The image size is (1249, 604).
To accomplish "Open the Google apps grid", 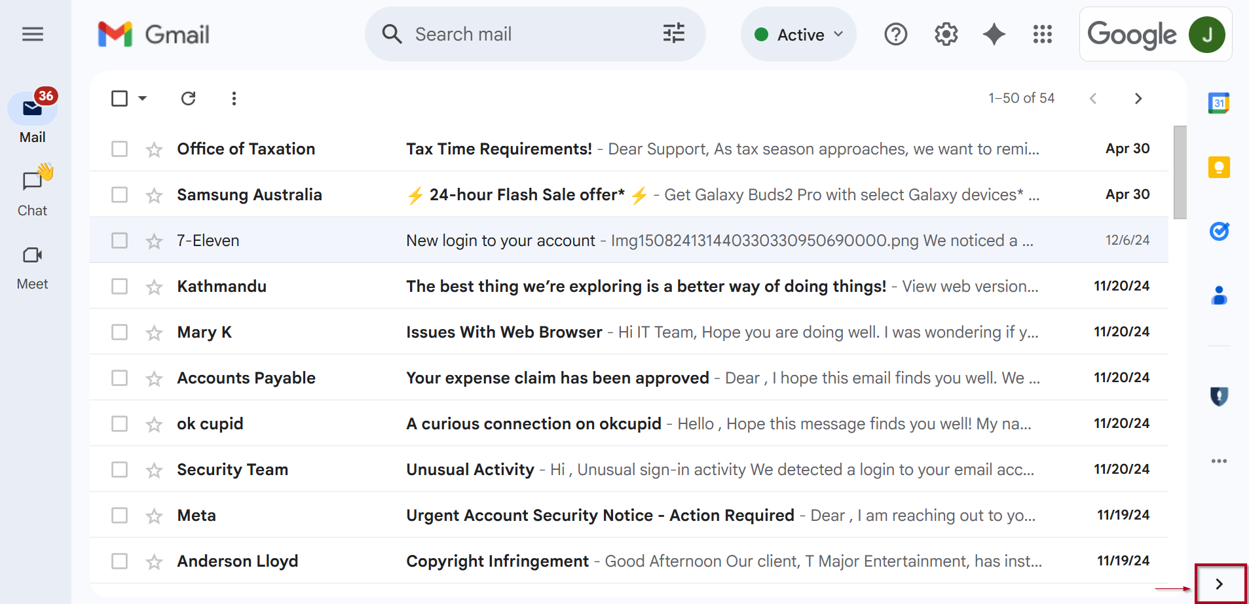I will (1042, 34).
